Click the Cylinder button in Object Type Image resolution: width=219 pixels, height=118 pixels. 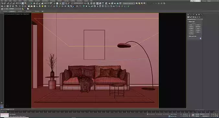point(191,28)
